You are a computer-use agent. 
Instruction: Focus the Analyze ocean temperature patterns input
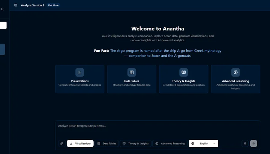point(157,129)
